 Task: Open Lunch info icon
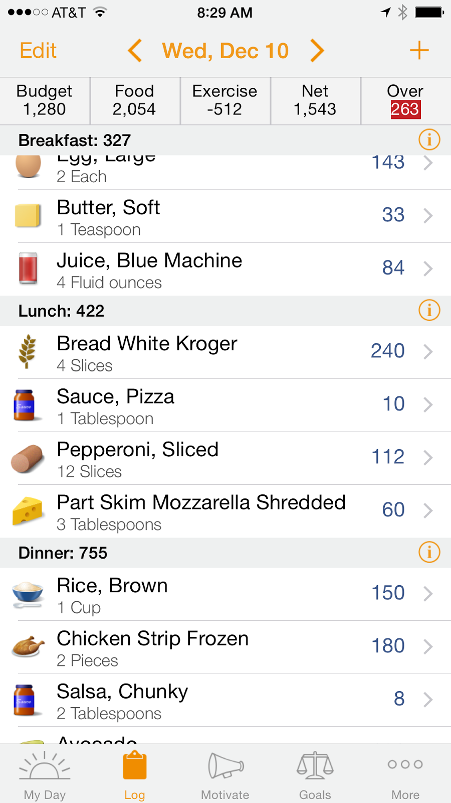pyautogui.click(x=429, y=310)
